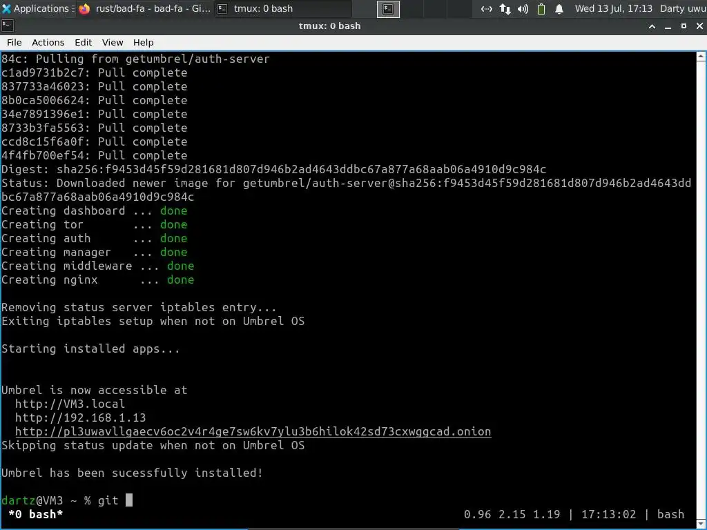Click the 'Creating tor ... done' line

(94, 224)
